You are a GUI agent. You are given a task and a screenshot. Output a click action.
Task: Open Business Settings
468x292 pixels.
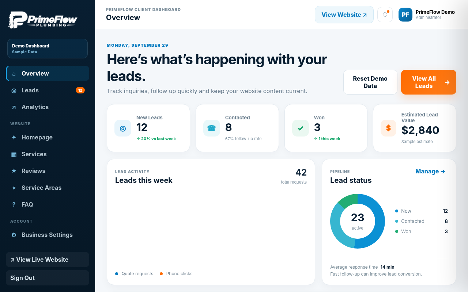(x=48, y=235)
